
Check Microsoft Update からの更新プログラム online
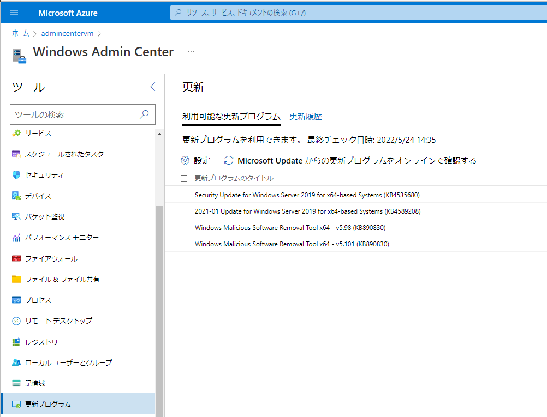point(357,160)
